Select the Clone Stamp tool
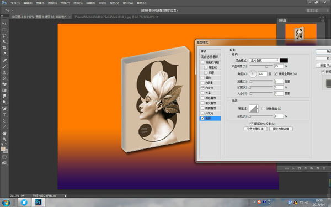This screenshot has height=207, width=331. (x=4, y=72)
